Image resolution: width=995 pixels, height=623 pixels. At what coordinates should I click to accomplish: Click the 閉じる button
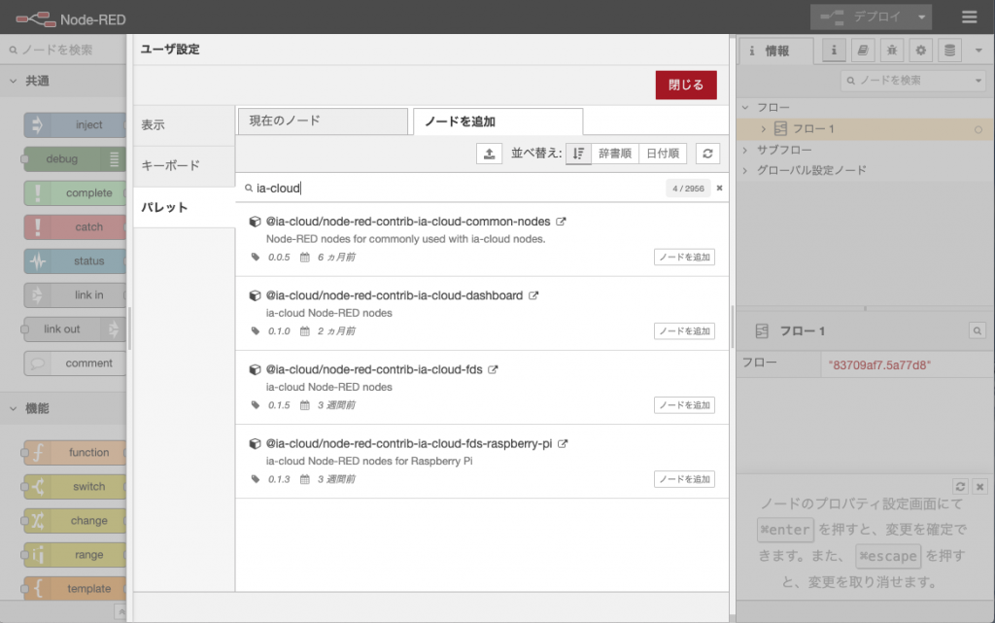tap(686, 85)
